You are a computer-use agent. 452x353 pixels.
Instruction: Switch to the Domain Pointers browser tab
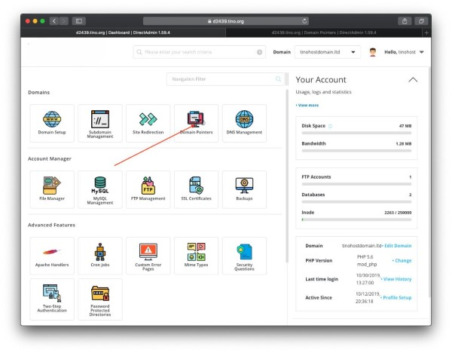[322, 32]
